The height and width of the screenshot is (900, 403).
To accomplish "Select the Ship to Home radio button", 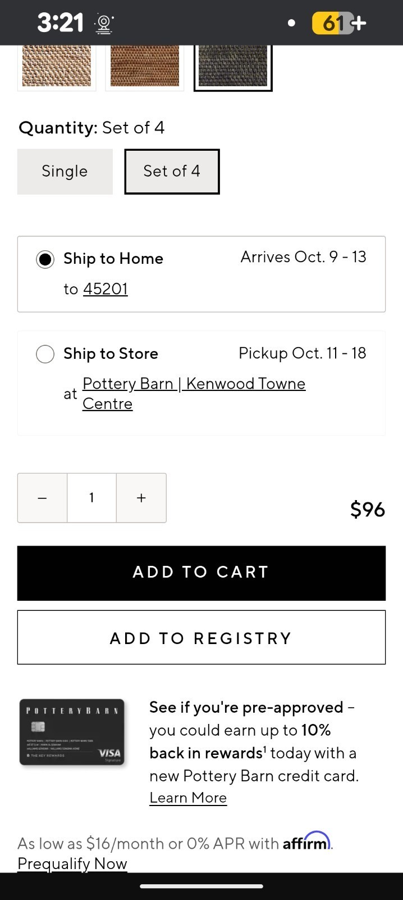I will pyautogui.click(x=45, y=259).
